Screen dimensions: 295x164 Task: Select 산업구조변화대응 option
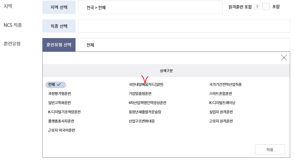coord(142,121)
